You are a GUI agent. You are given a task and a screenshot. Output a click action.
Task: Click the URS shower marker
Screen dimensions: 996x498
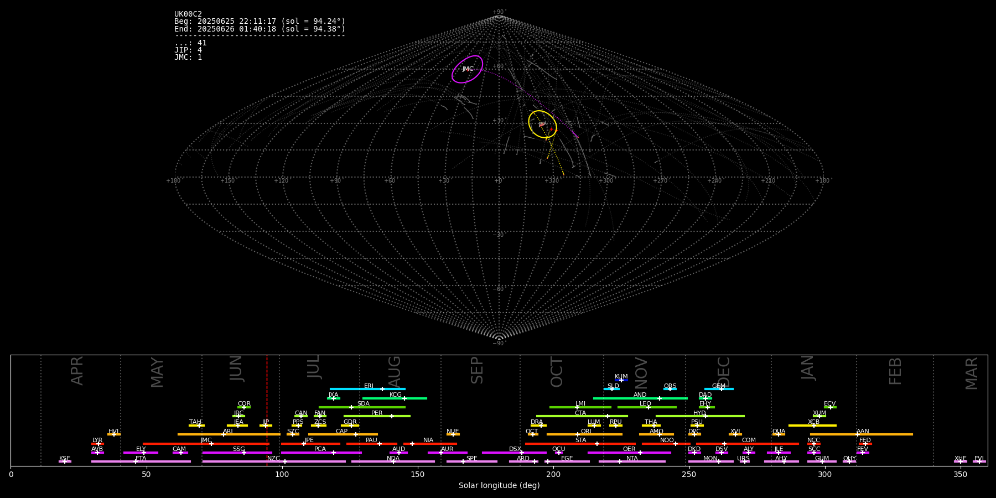[x=745, y=461]
